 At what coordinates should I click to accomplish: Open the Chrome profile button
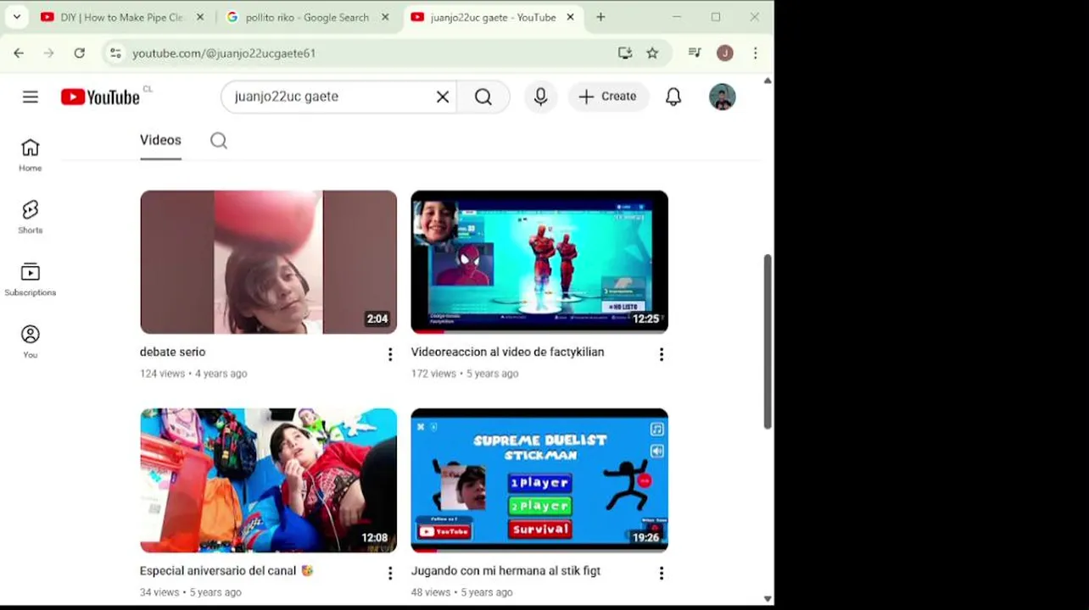click(x=725, y=53)
